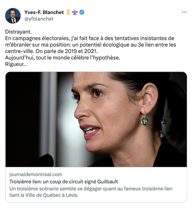Click the line 'centre-ville. On parle de 2019 et 2021.'
Image resolution: width=192 pixels, height=209 pixels.
coord(51,51)
